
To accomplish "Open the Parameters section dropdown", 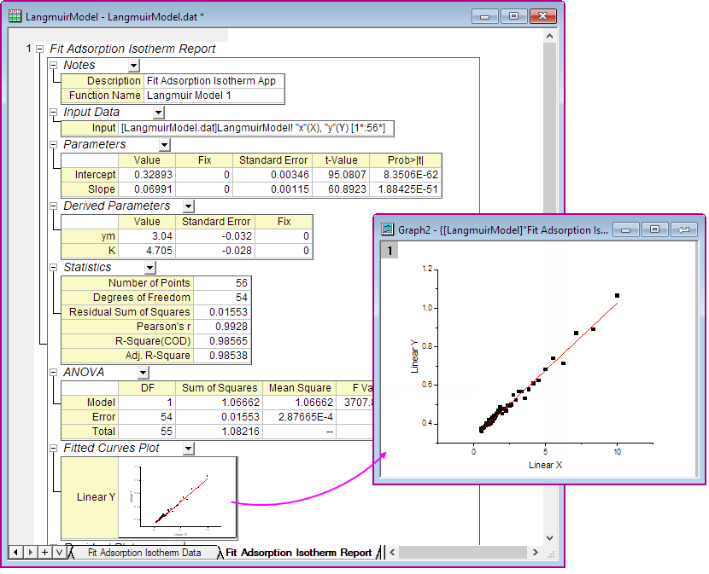I will click(x=162, y=144).
